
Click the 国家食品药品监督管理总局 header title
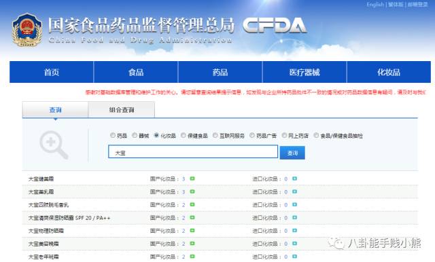coord(141,26)
